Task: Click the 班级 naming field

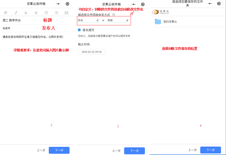Action: pos(118,21)
